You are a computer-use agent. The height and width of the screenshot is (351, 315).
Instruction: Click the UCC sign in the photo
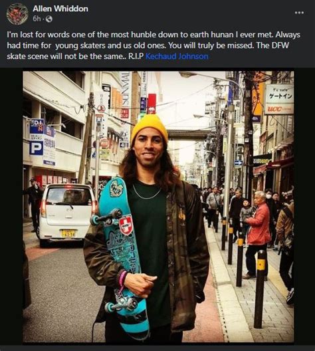(x=279, y=109)
